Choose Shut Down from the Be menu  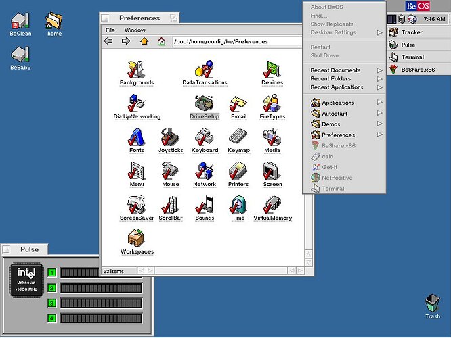344,55
